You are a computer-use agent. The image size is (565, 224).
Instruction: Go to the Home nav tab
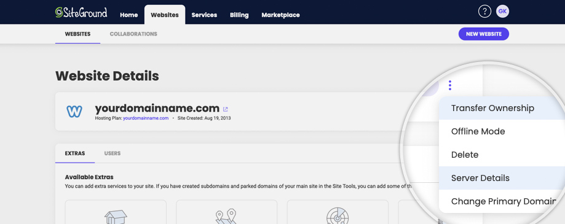[x=128, y=15]
